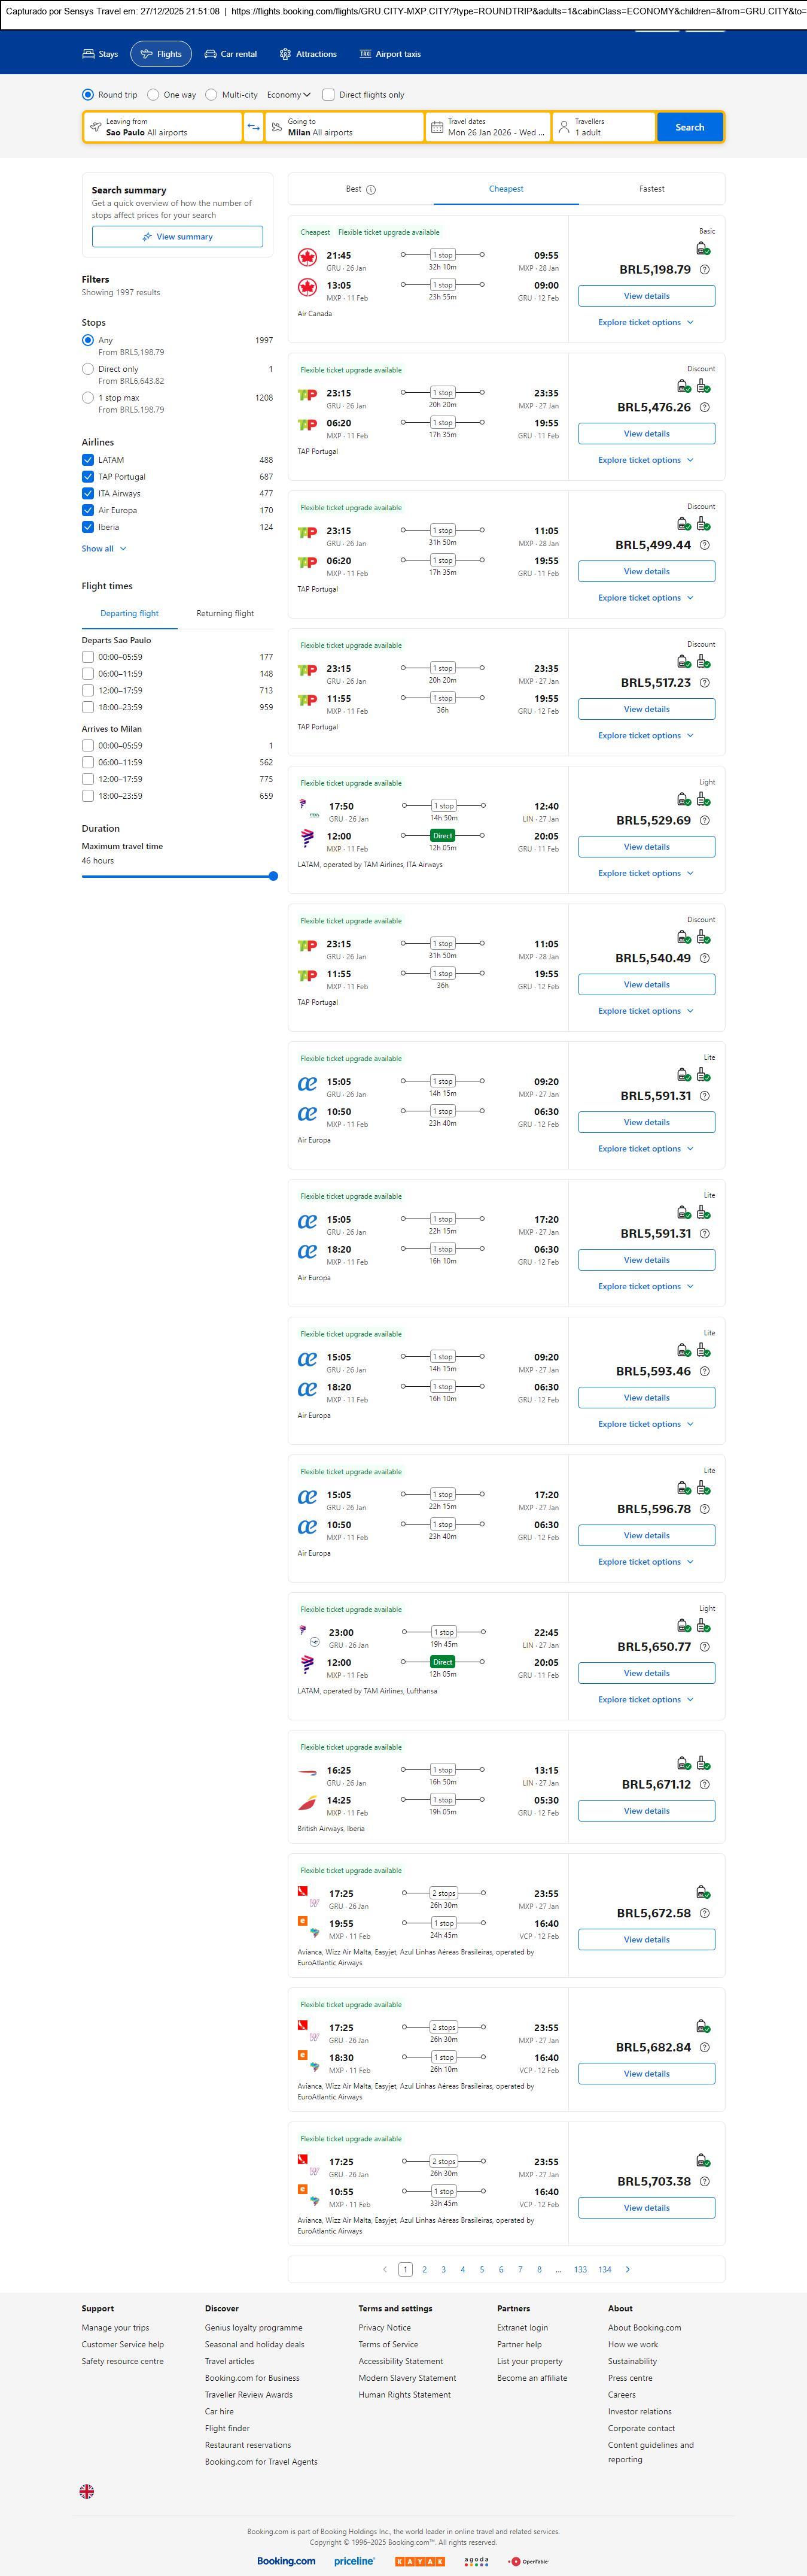807x2576 pixels.
Task: Click the next page arrow in pagination
Action: (627, 2269)
